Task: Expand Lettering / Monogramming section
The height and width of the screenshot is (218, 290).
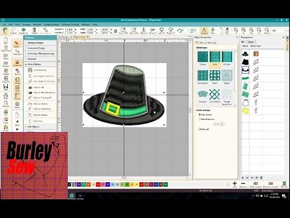Action: [40, 53]
